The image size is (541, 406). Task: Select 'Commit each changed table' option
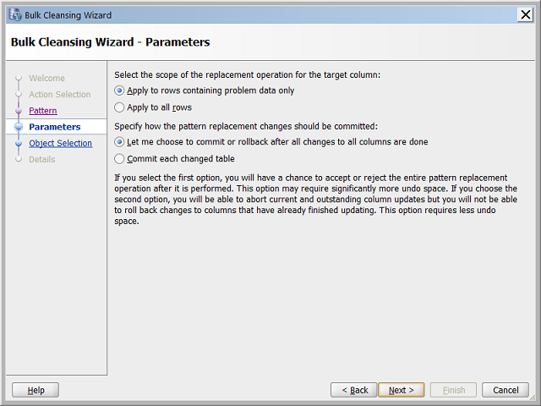point(120,158)
